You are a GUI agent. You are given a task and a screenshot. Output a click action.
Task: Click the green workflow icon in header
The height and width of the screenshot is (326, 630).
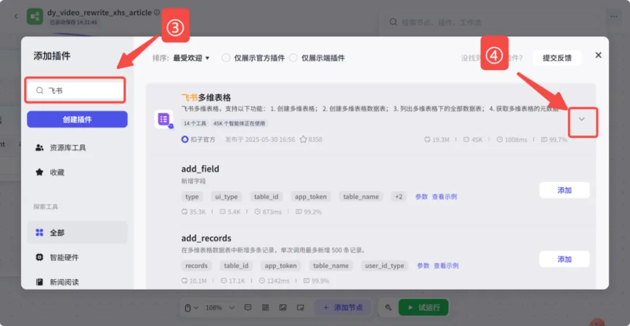35,16
